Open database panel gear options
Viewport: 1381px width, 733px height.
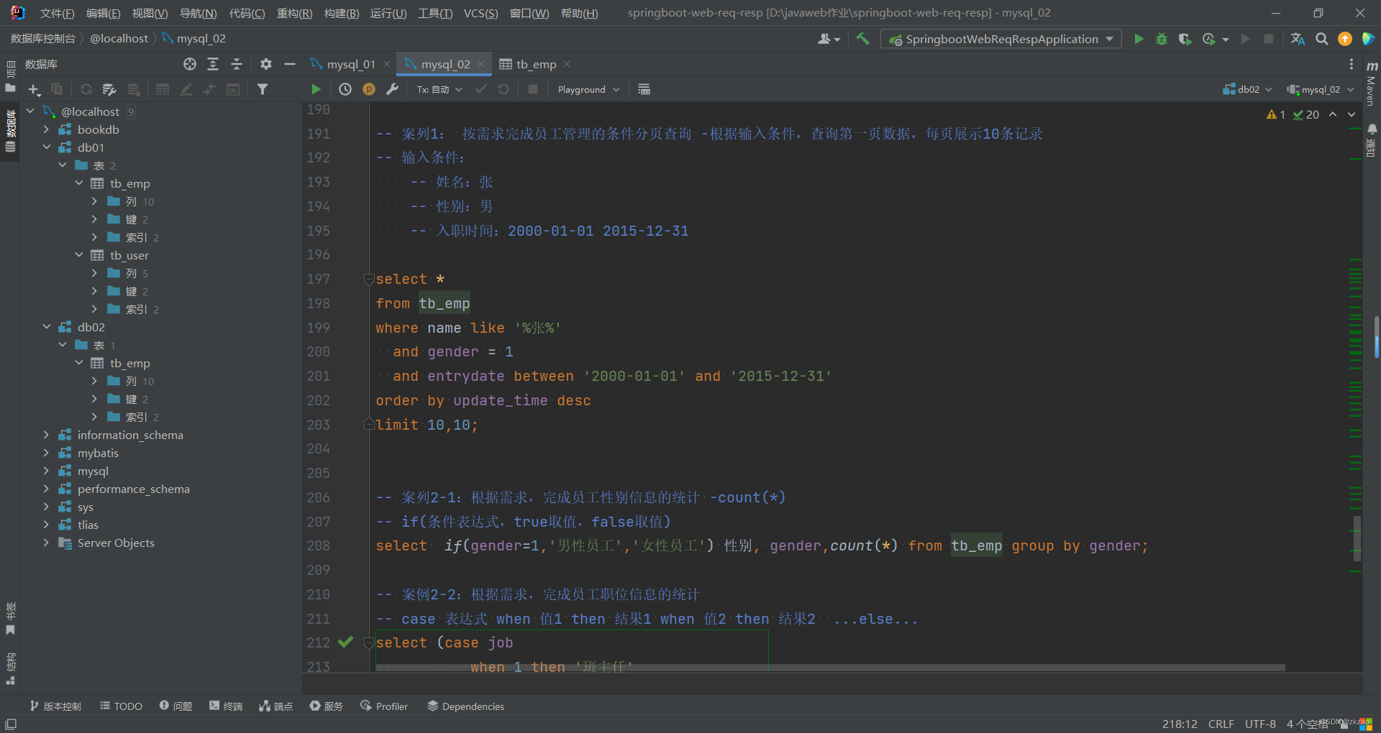pyautogui.click(x=265, y=64)
